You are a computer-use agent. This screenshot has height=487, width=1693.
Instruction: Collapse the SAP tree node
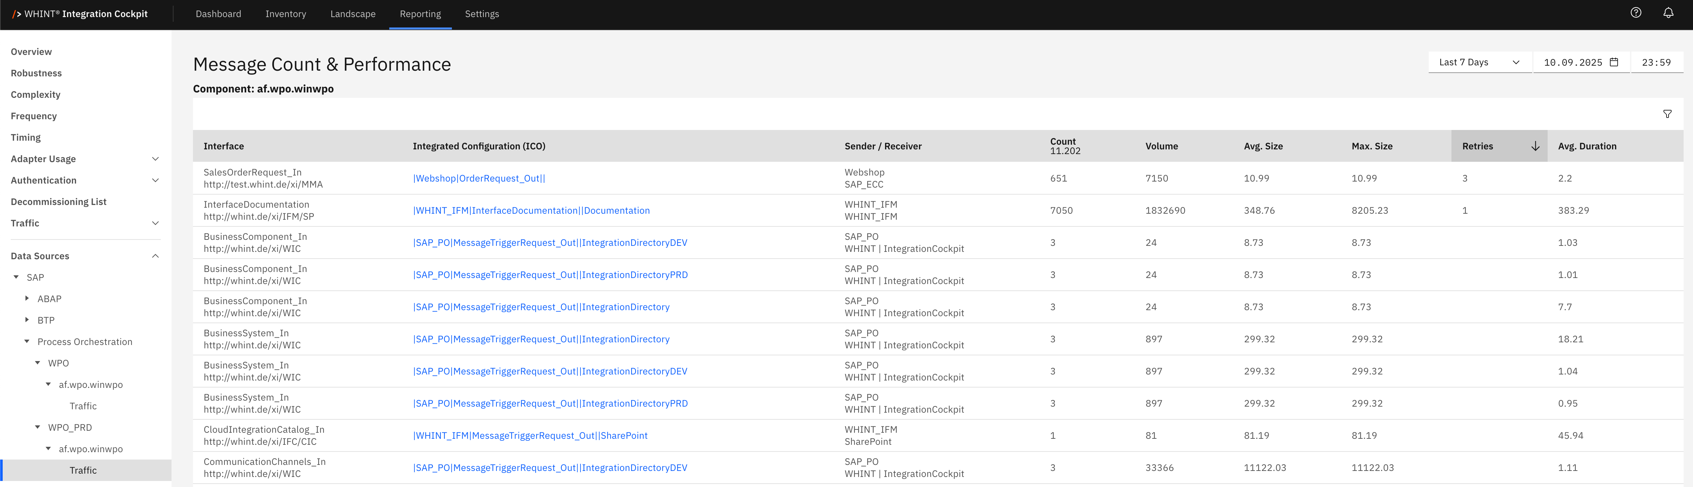pos(16,277)
